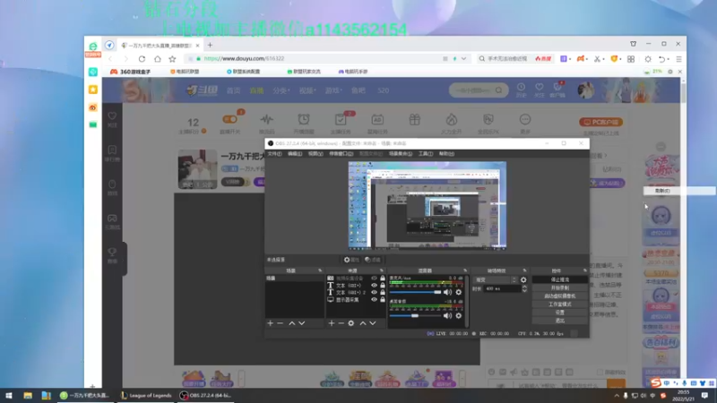Screen dimensions: 717x403
Task: Adjust the 麦克风/Aux volume slider
Action: point(415,293)
